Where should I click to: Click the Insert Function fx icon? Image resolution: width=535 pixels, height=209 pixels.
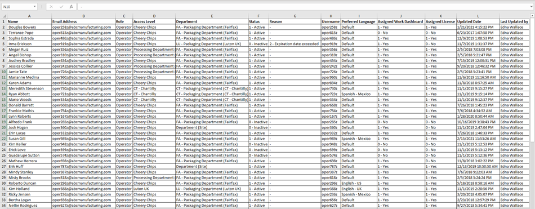tap(71, 7)
